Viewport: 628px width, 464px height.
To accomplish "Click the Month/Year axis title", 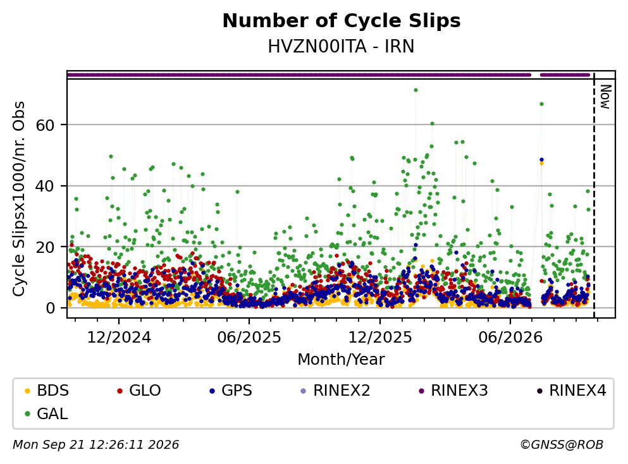I will (x=341, y=360).
